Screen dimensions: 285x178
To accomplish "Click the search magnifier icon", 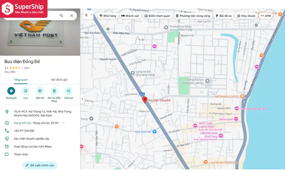I will coord(62,15).
